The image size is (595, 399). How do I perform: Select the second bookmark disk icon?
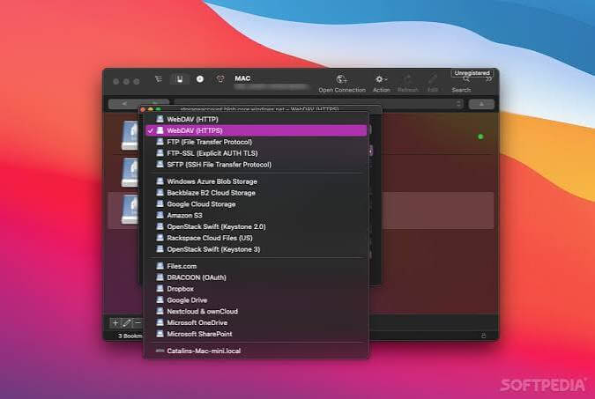pyautogui.click(x=130, y=173)
